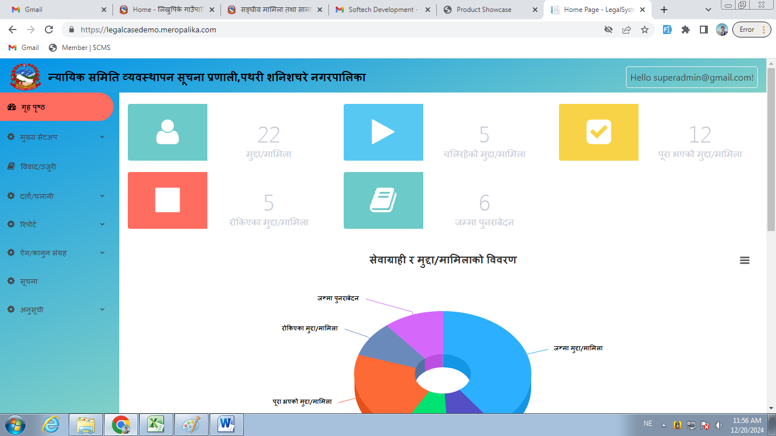Click the blue play icon card for running cases
The width and height of the screenshot is (776, 436).
point(383,132)
